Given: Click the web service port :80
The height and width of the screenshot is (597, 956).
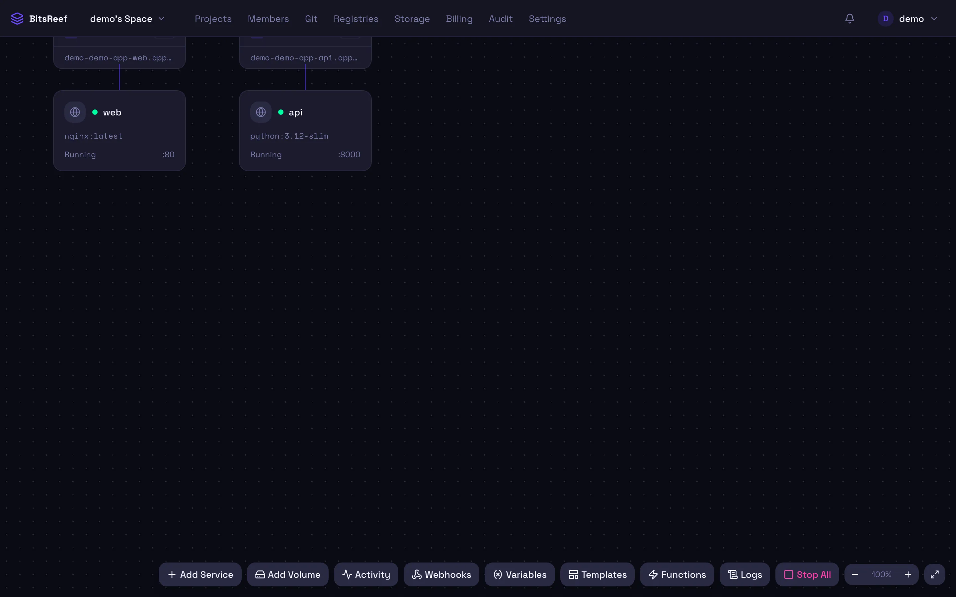Looking at the screenshot, I should click(x=168, y=154).
